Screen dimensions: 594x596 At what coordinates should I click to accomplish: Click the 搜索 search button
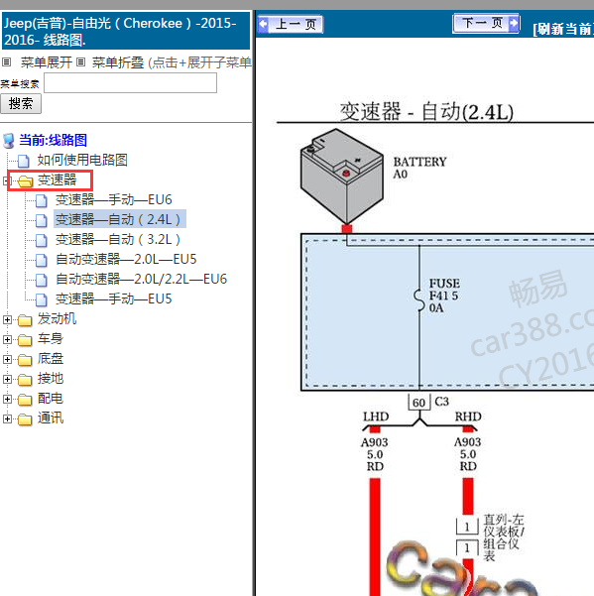pyautogui.click(x=21, y=104)
